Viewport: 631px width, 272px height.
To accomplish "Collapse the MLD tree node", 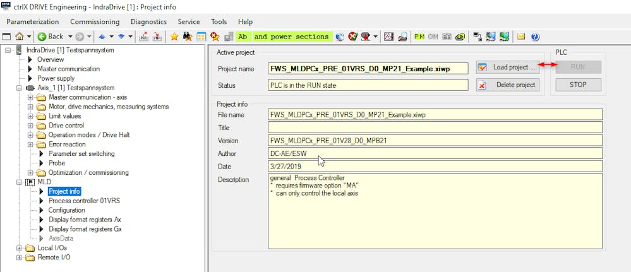I will [x=19, y=182].
